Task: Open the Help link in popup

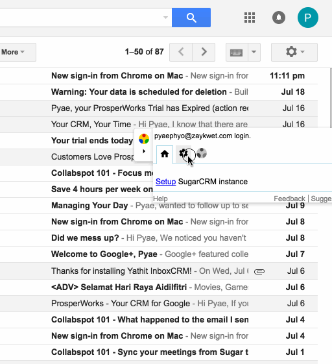Action: [160, 199]
